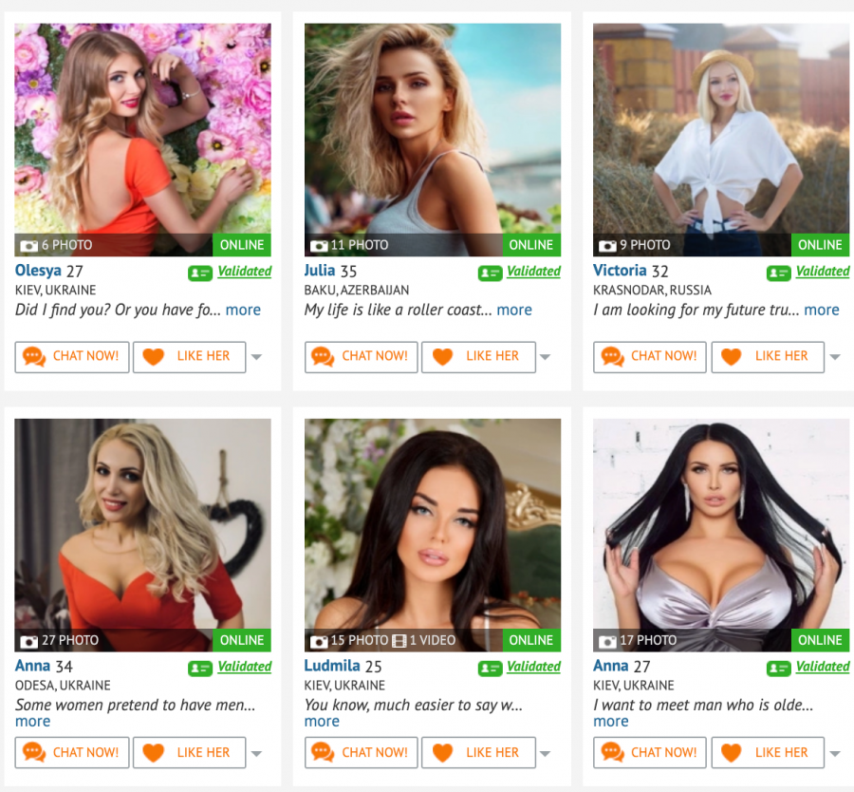
Task: Open Victoria's Validated link
Action: pyautogui.click(x=823, y=272)
